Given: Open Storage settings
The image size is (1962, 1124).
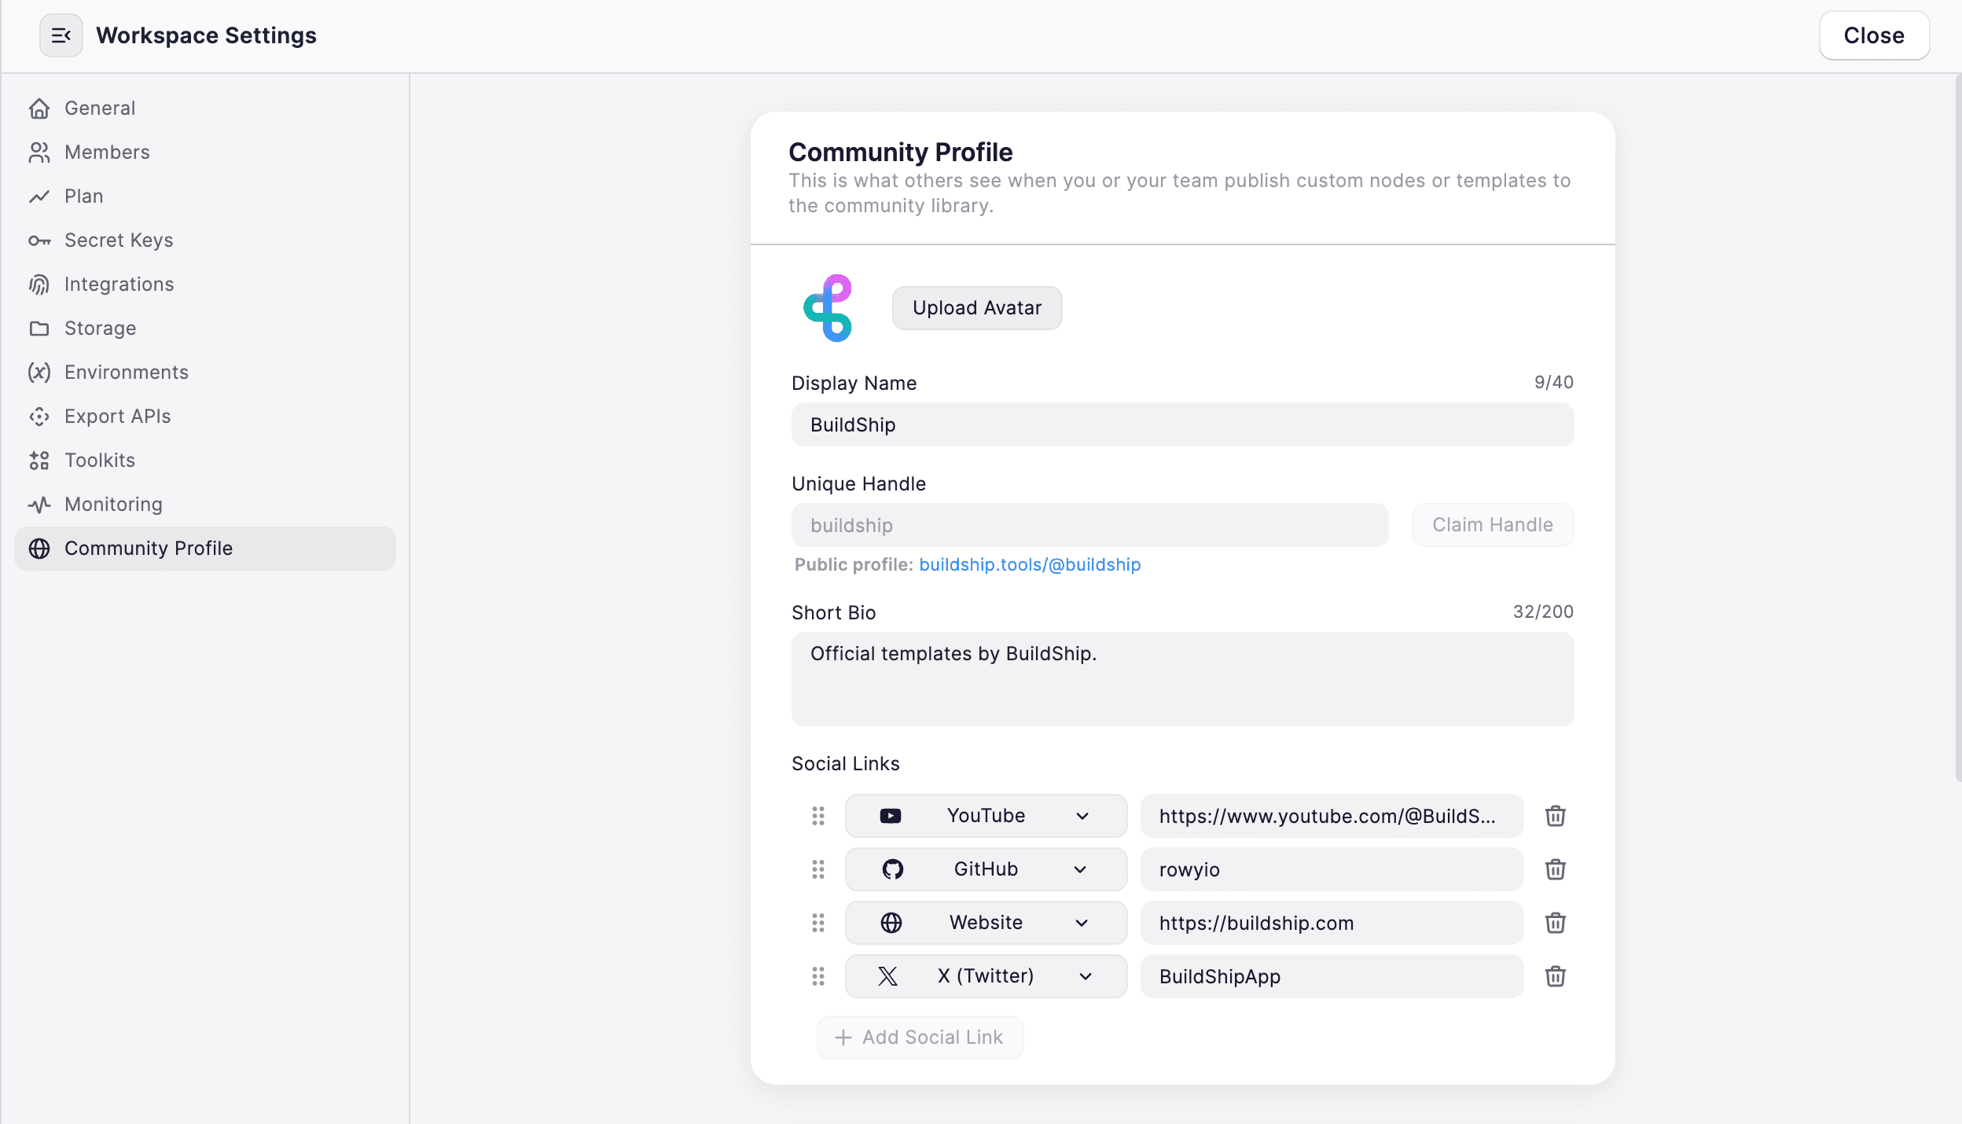Looking at the screenshot, I should (204, 329).
